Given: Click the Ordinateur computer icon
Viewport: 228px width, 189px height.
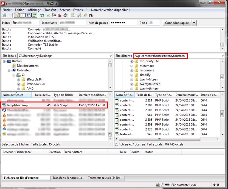Looking at the screenshot, I should (x=14, y=70).
